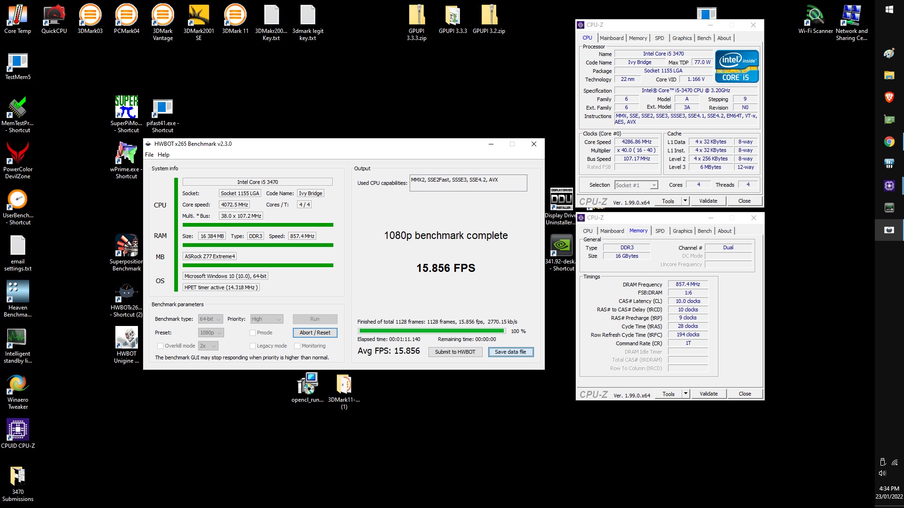Click Close in lower CPU-Z Memory window
This screenshot has width=904, height=508.
[x=745, y=394]
